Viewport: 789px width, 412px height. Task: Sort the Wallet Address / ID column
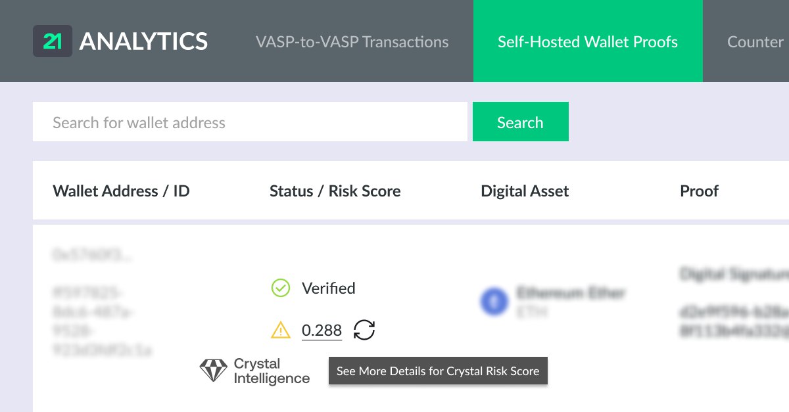(120, 191)
